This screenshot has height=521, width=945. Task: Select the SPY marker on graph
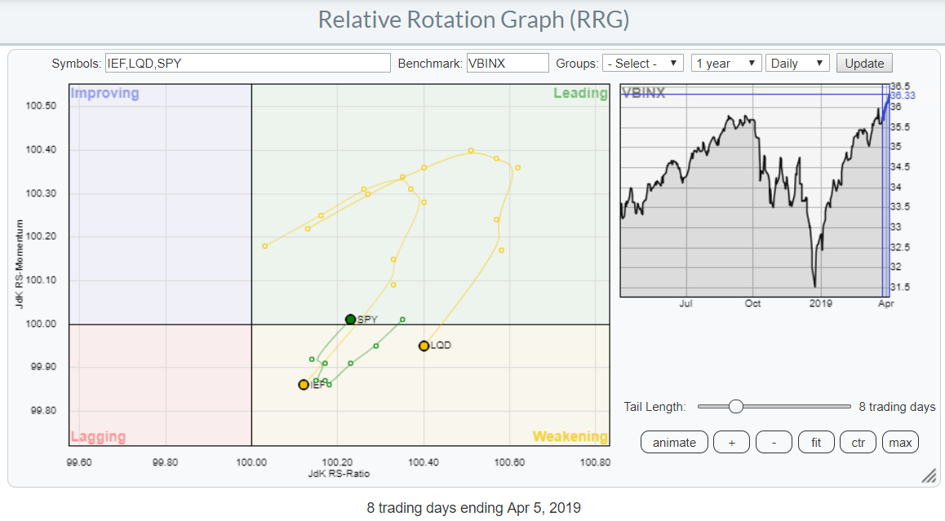(350, 320)
